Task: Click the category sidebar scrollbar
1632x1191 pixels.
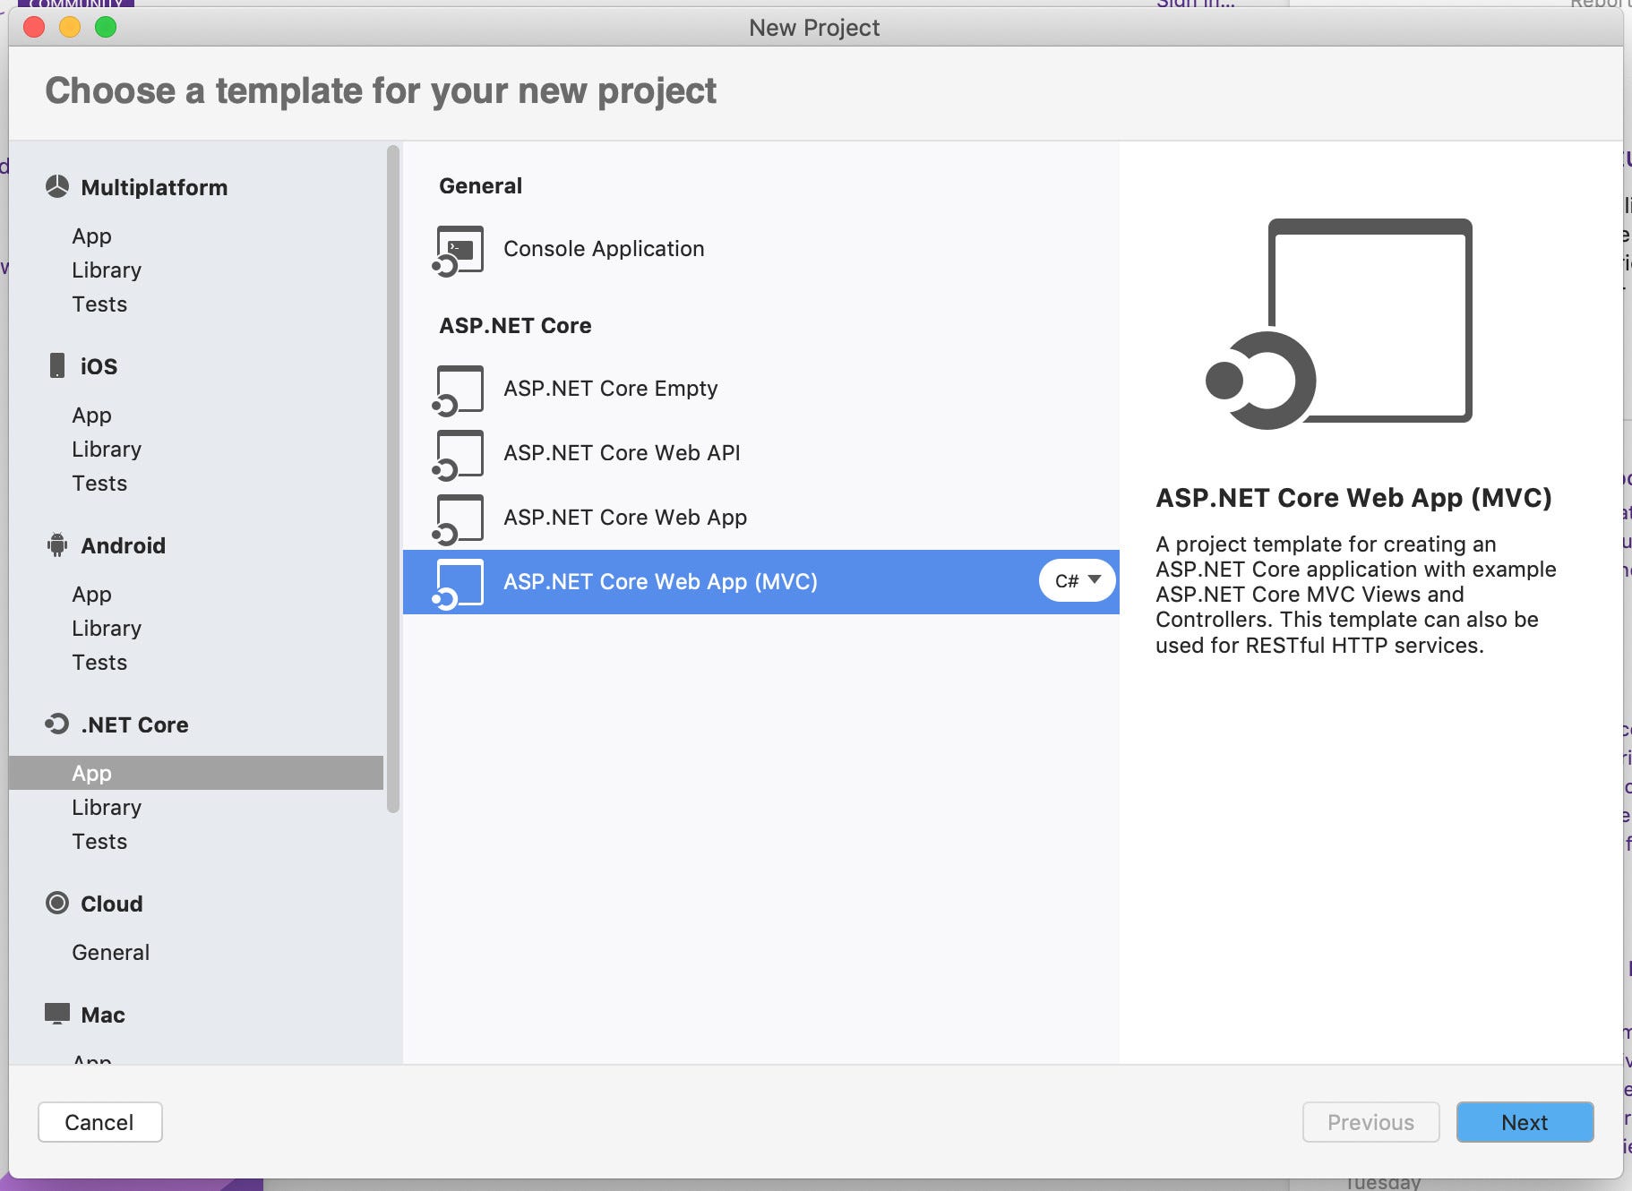Action: tap(392, 479)
